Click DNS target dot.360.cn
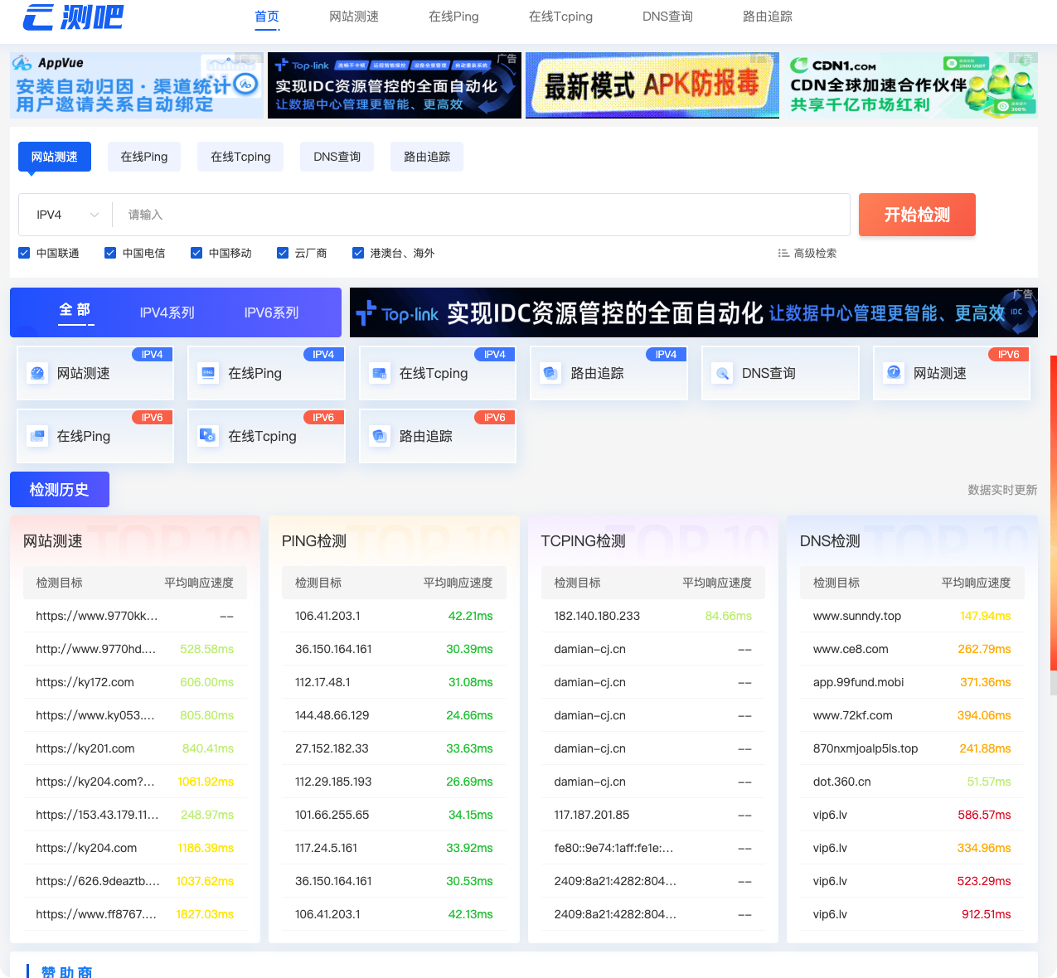 pos(842,782)
